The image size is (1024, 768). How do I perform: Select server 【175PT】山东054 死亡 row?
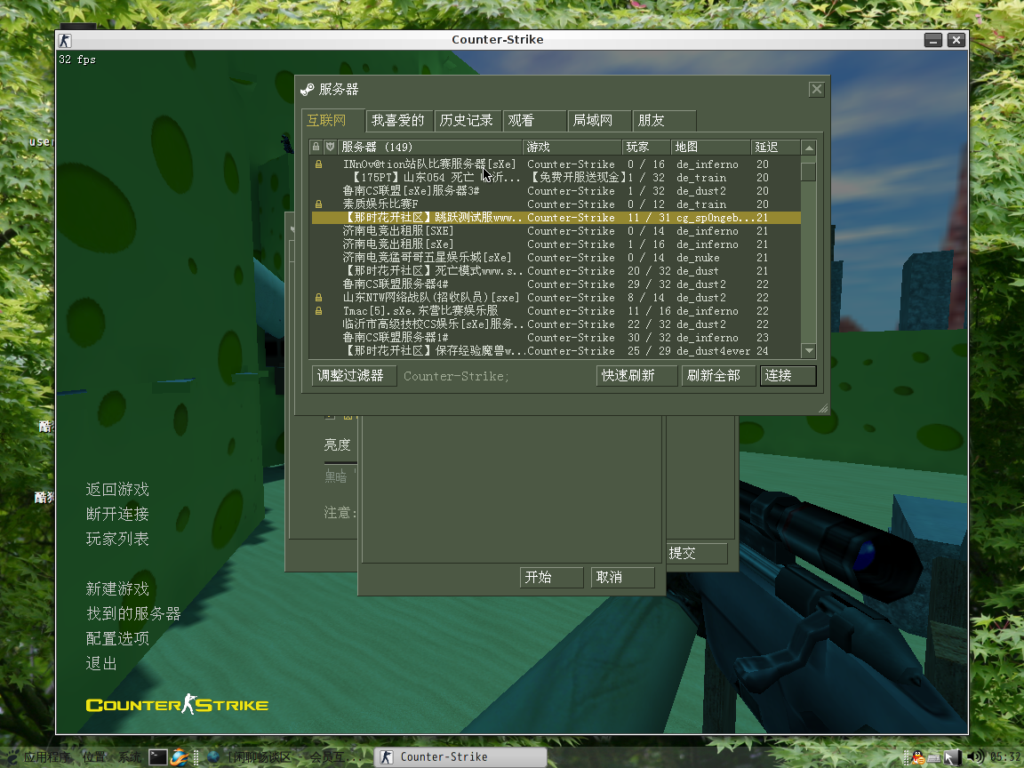click(x=556, y=178)
